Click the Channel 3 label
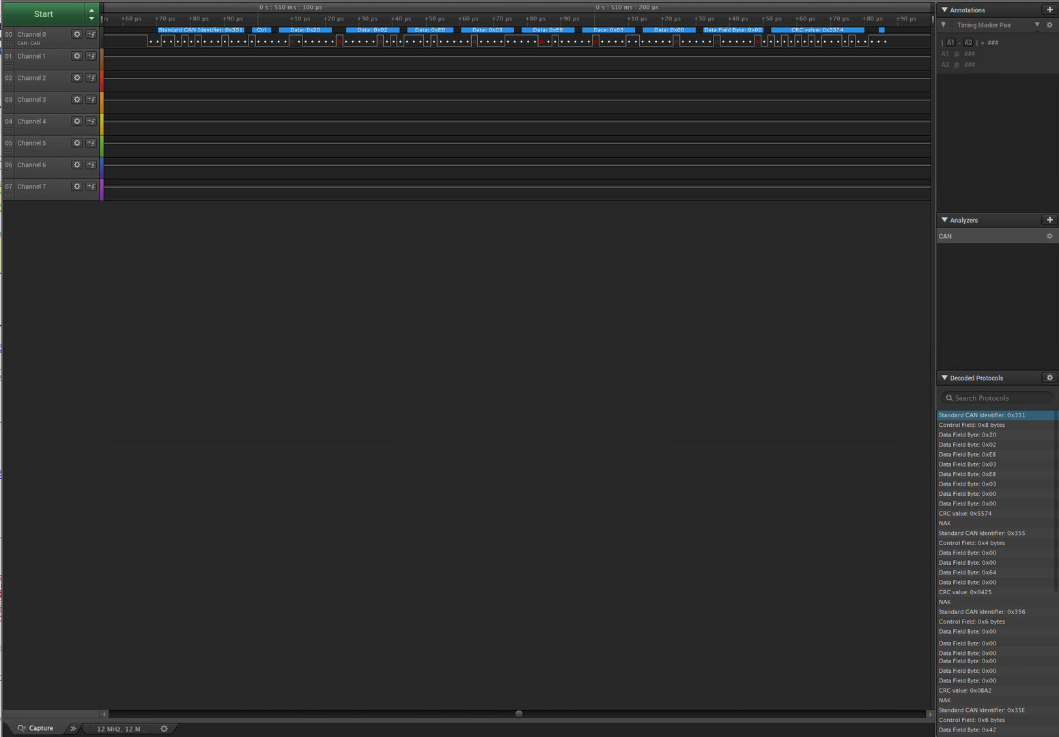1059x737 pixels. (x=31, y=100)
